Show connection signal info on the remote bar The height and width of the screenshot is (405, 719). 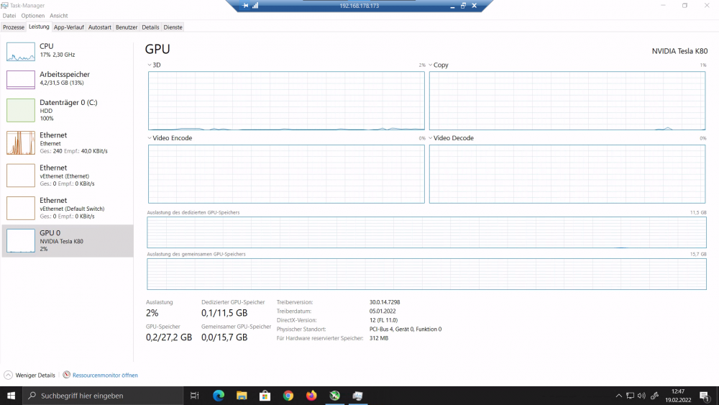[x=255, y=6]
